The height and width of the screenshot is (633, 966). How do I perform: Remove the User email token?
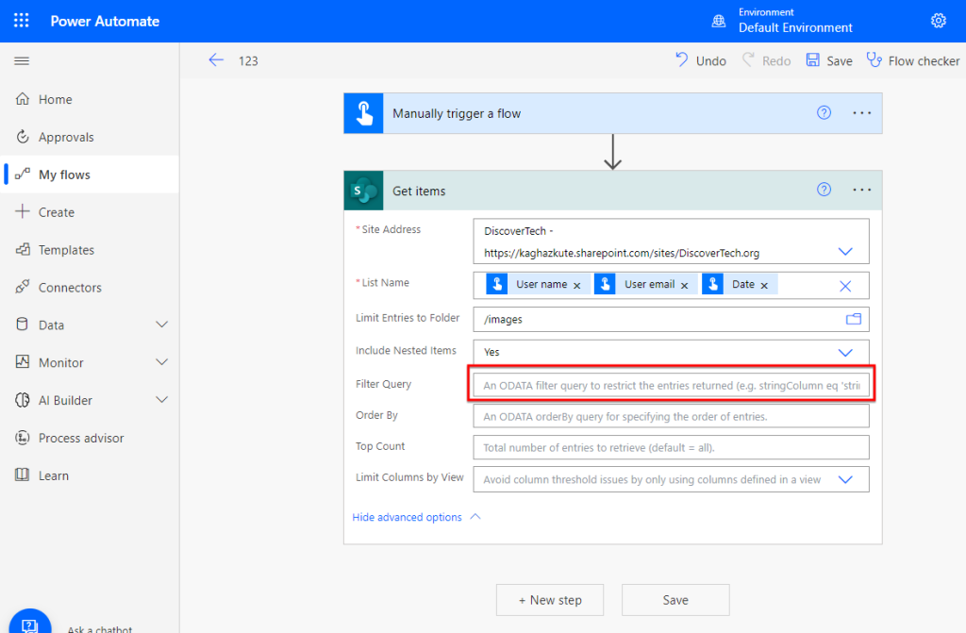coord(684,286)
